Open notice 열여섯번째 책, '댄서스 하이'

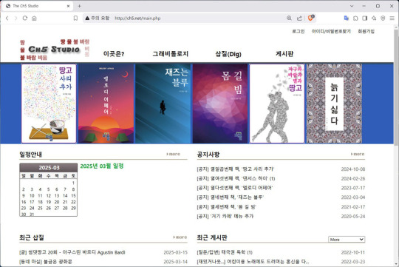(x=236, y=178)
